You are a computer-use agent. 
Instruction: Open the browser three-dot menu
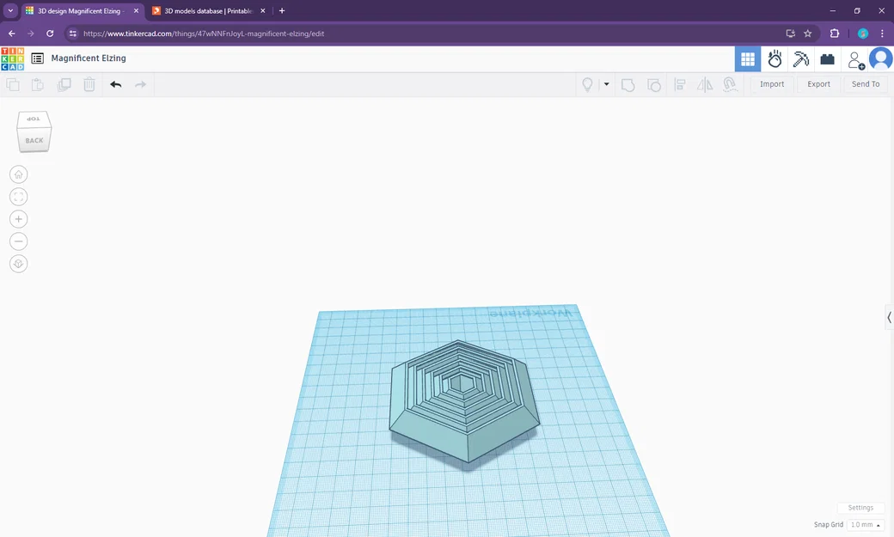[882, 34]
